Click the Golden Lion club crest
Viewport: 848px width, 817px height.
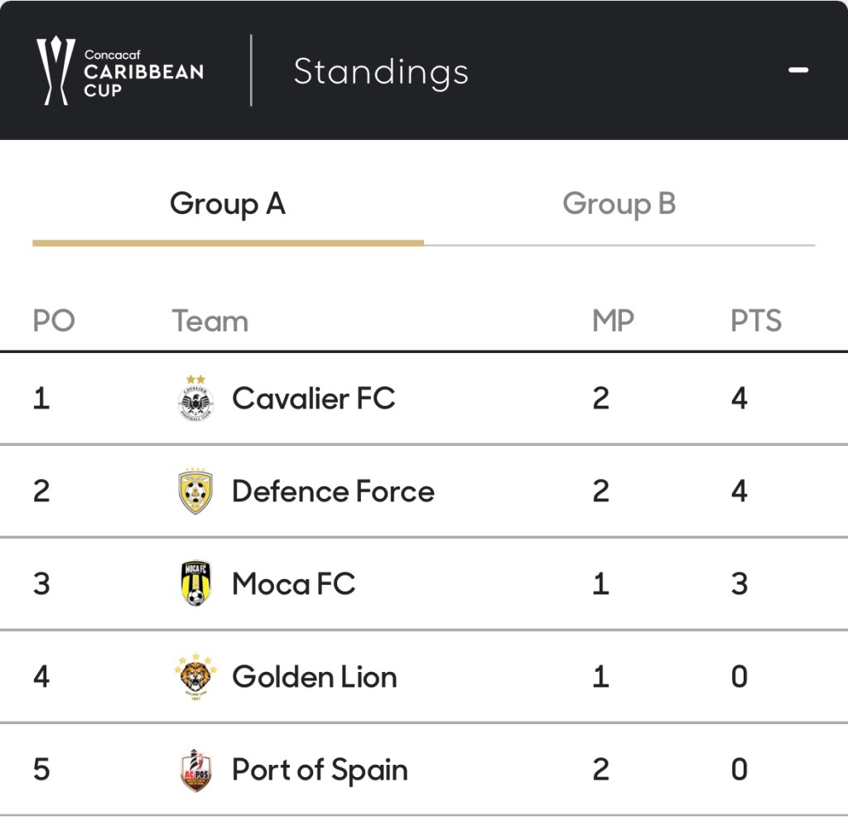click(x=196, y=677)
